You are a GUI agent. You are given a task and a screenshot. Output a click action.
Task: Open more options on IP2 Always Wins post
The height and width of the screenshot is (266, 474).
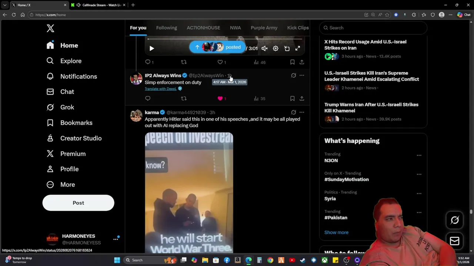[x=302, y=75]
